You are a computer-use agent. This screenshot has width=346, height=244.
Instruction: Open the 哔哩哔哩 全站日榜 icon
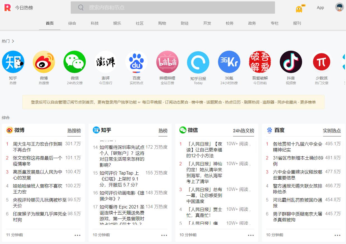point(167,62)
